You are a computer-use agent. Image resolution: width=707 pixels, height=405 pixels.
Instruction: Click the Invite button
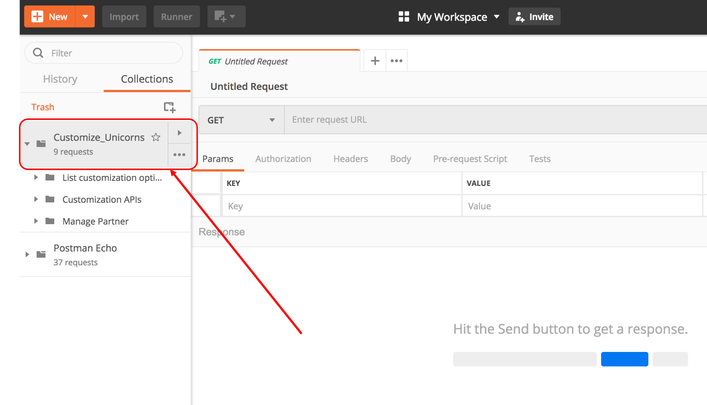(534, 17)
